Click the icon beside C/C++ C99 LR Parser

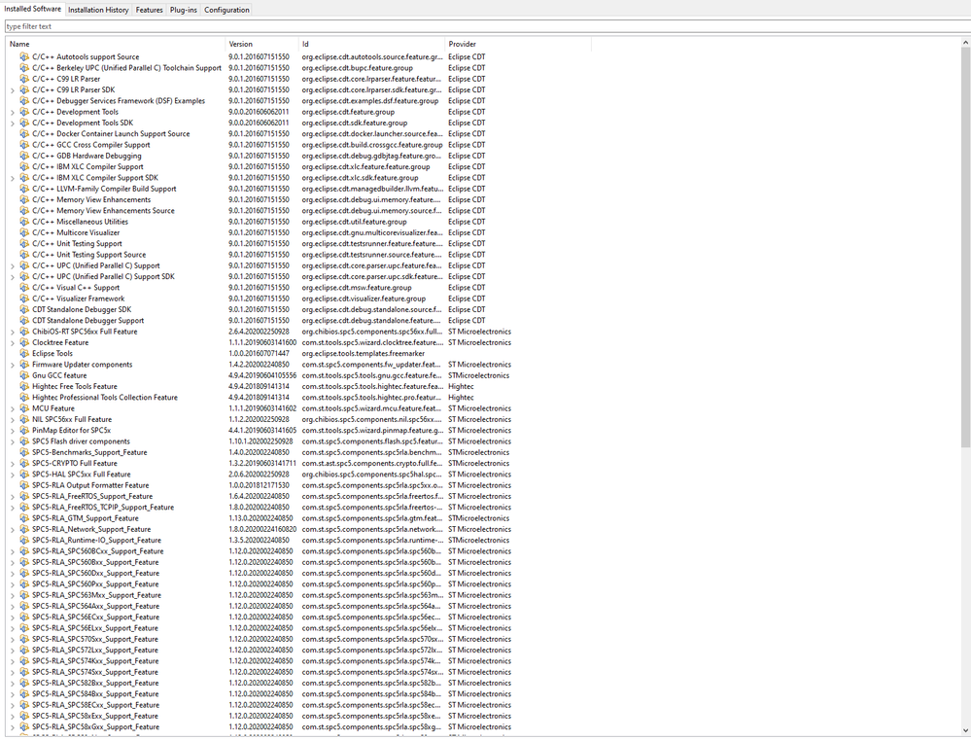[x=24, y=79]
